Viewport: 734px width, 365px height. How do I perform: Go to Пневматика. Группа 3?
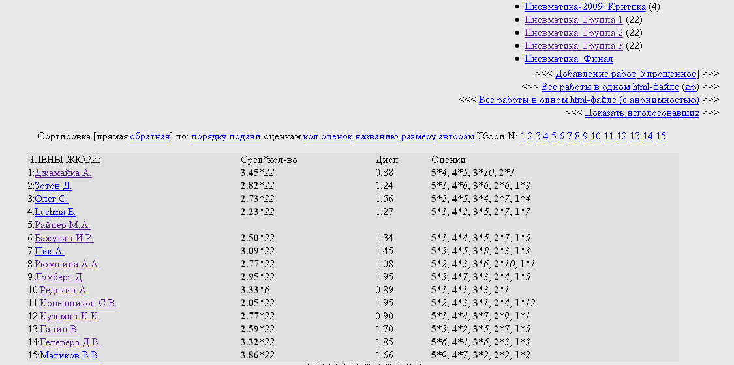[x=573, y=46]
